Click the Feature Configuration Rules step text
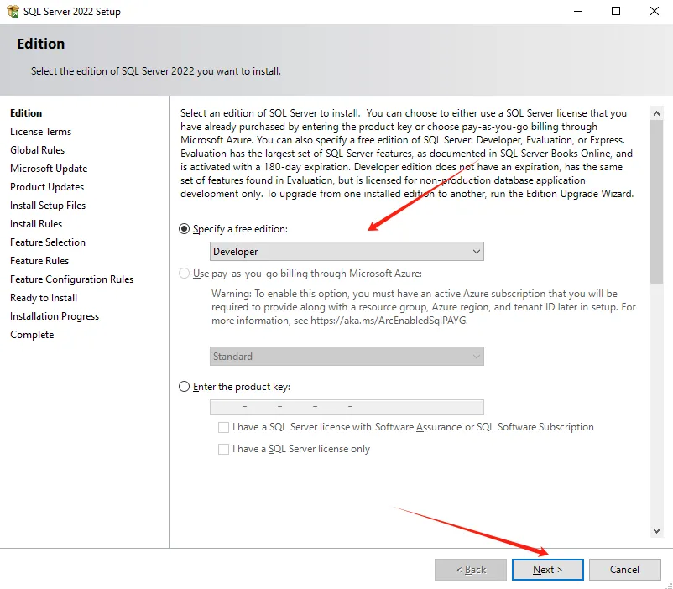Image resolution: width=673 pixels, height=589 pixels. [x=71, y=279]
